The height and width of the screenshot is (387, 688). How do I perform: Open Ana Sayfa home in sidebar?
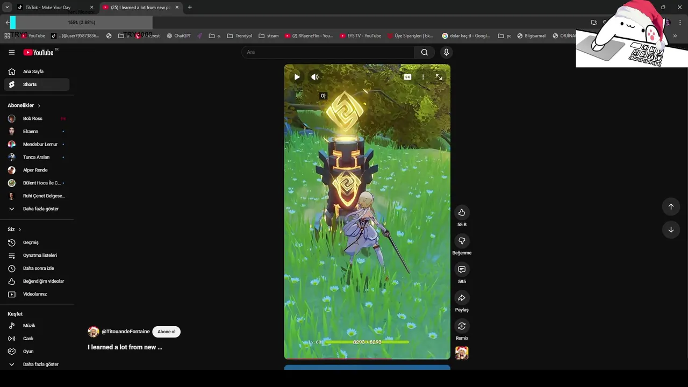tap(37, 71)
